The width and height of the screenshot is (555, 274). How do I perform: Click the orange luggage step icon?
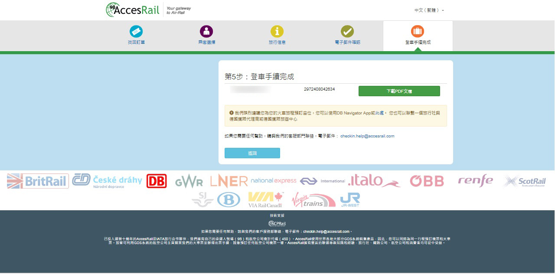[x=418, y=31]
